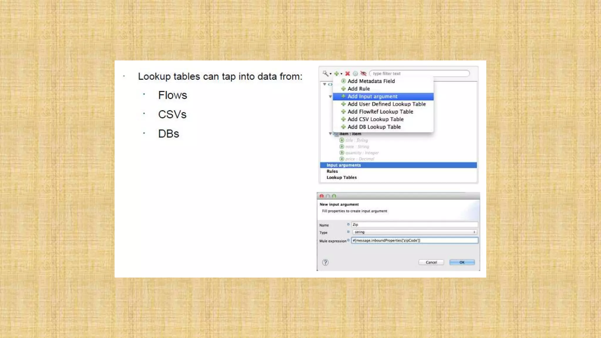This screenshot has height=338, width=601.
Task: Click the green plus add icon
Action: 336,73
